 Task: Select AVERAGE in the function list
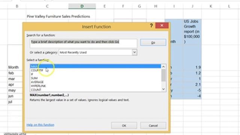coord(95,82)
